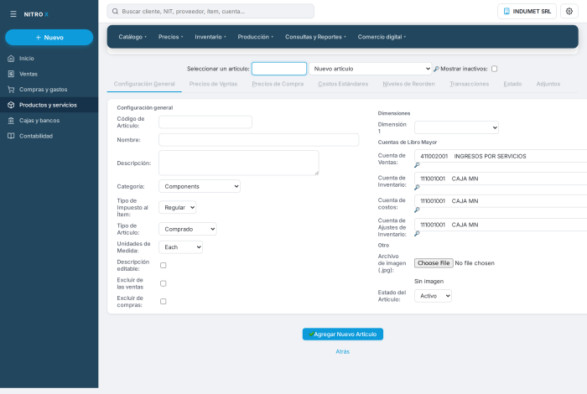Open Cuenta de Inventario account dropdown
The width and height of the screenshot is (587, 394).
click(501, 179)
